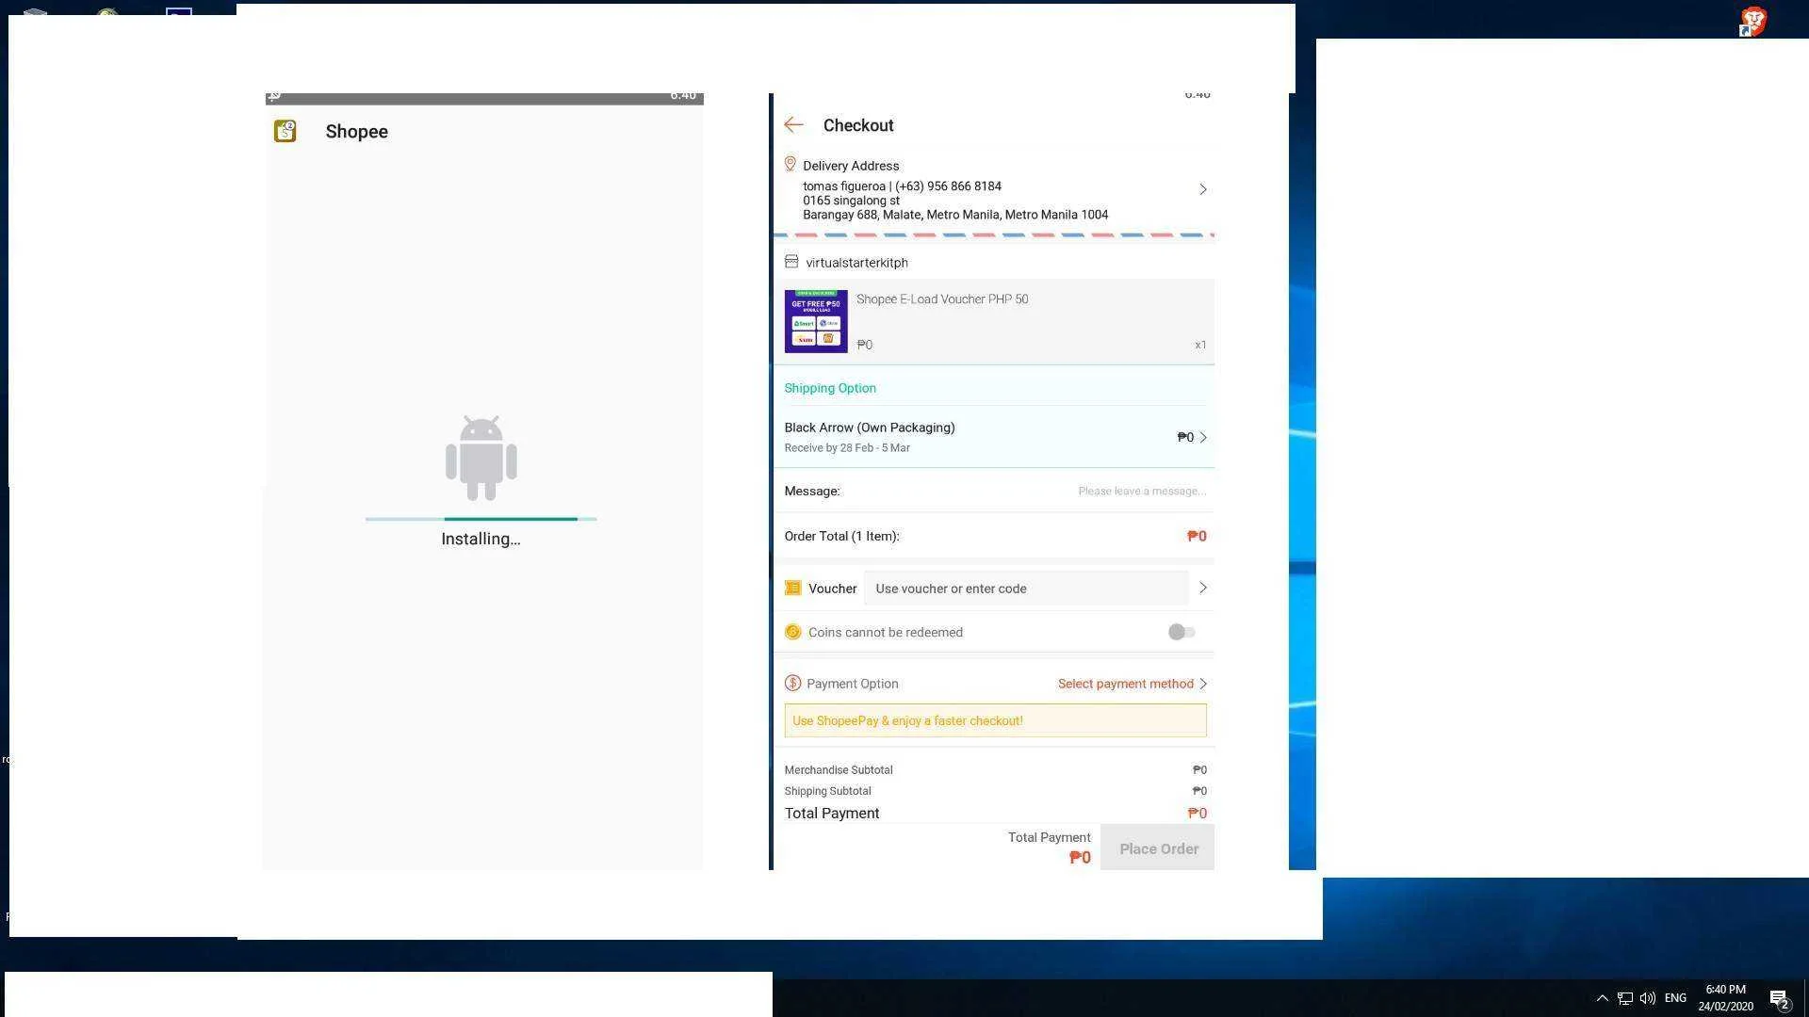The height and width of the screenshot is (1017, 1809).
Task: Click the delivery address location pin icon
Action: point(790,164)
